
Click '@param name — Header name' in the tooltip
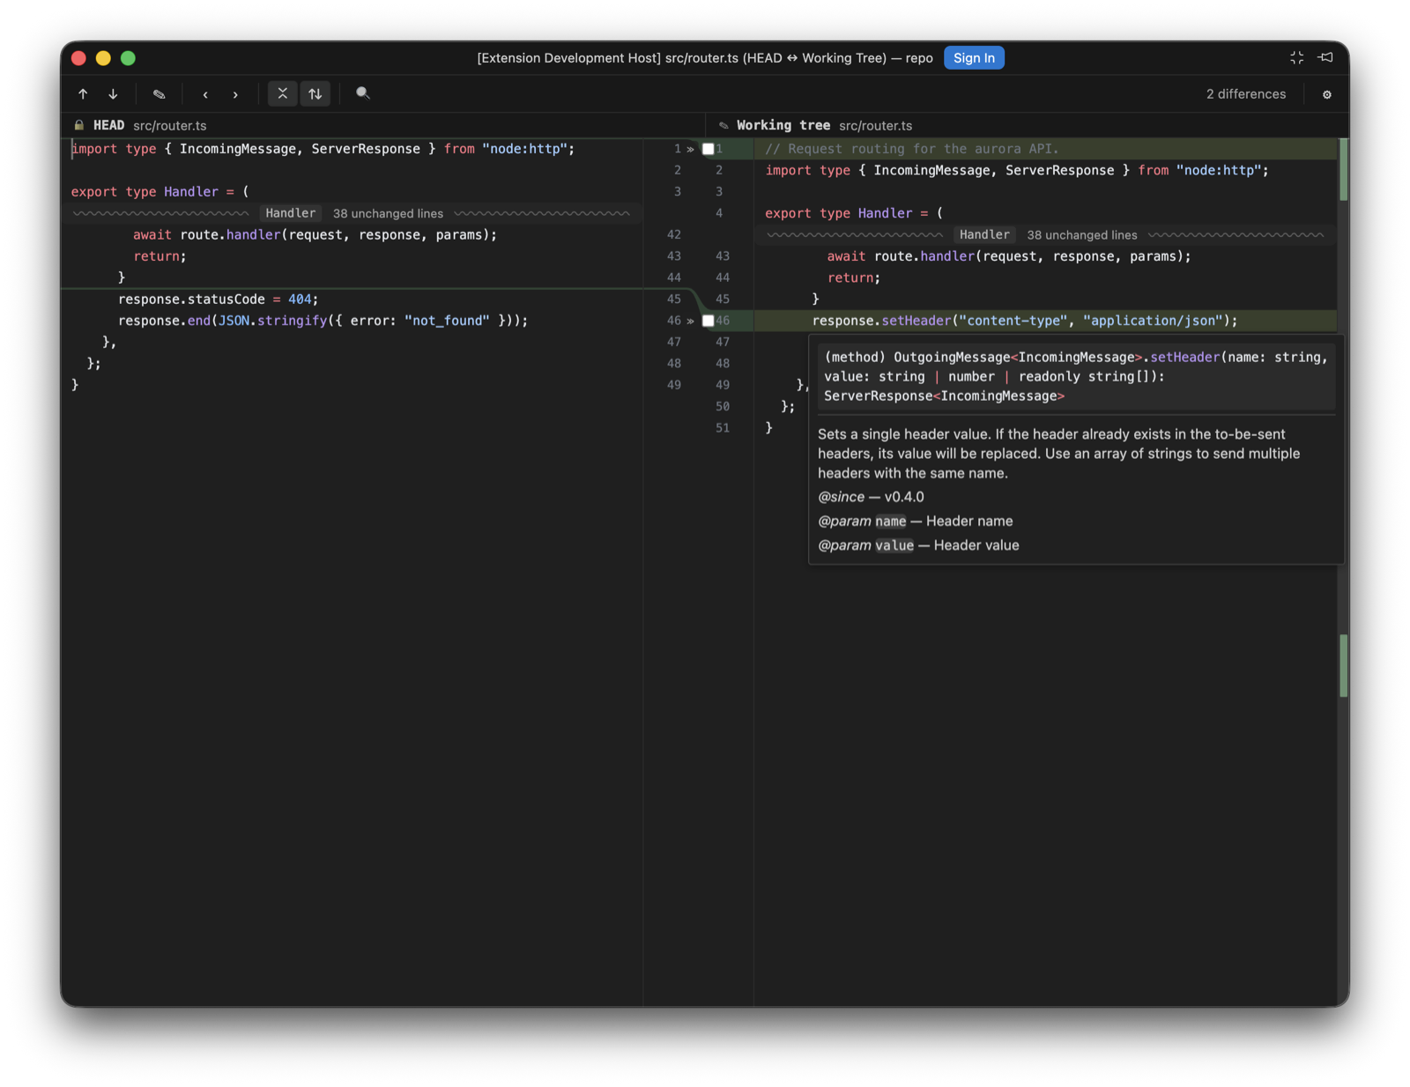[915, 521]
